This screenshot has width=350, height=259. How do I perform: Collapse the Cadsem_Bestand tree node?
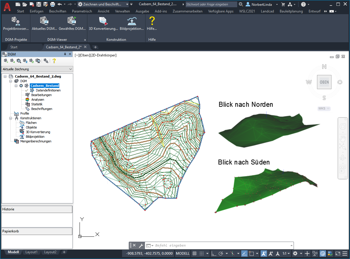[x=16, y=86]
